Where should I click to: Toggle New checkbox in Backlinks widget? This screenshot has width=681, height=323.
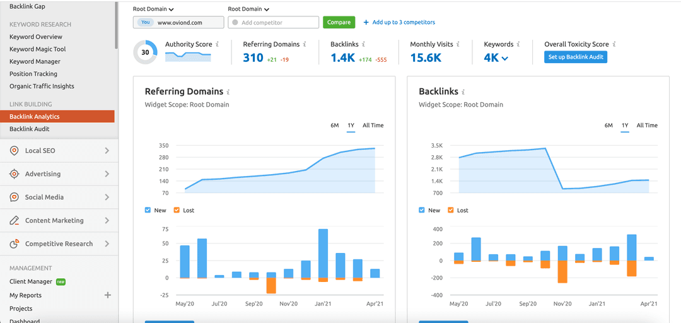[422, 210]
